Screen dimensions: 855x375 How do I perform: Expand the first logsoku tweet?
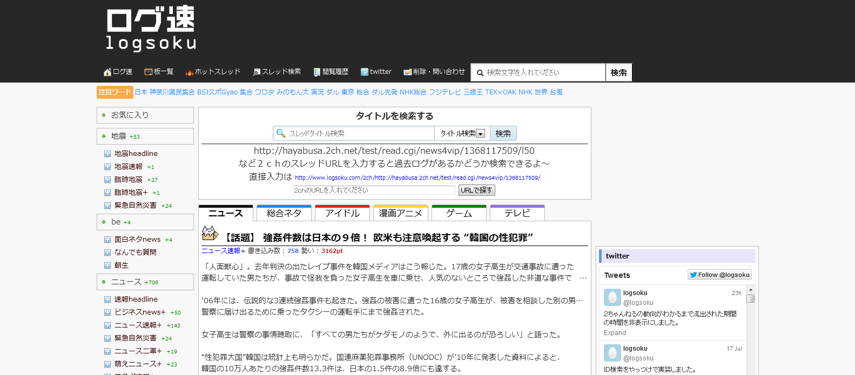615,333
